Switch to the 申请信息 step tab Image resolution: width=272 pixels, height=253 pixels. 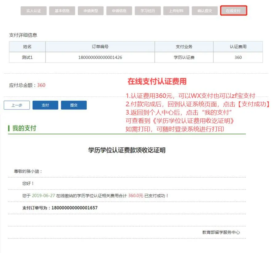coord(119,11)
